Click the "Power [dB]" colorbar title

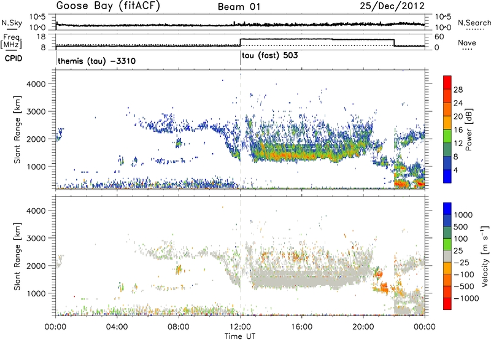469,129
